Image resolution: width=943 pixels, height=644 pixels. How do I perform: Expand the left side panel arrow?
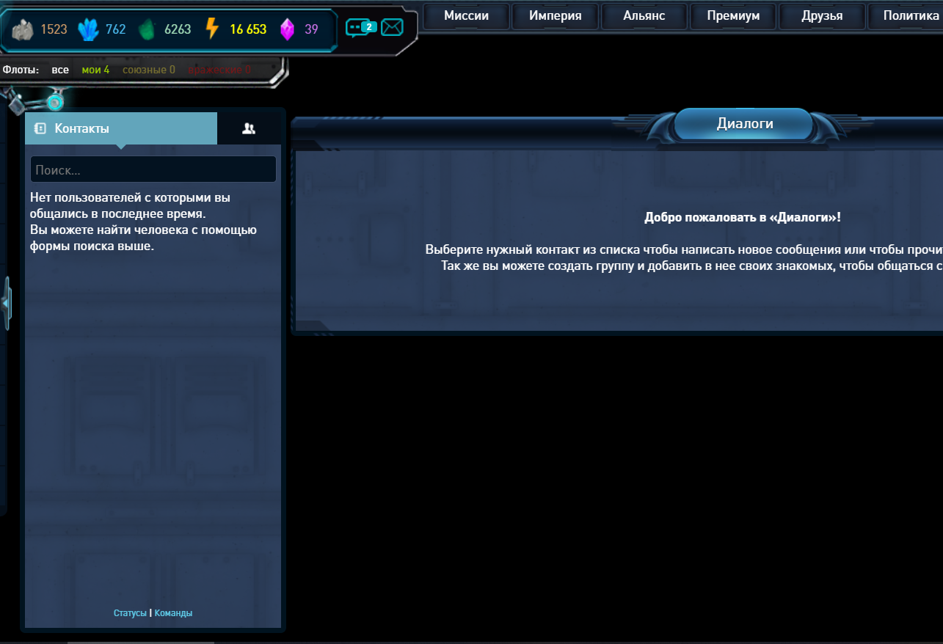pos(6,302)
